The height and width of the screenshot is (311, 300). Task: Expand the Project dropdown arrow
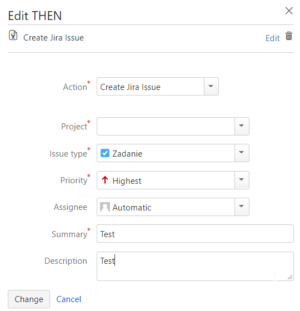click(242, 126)
